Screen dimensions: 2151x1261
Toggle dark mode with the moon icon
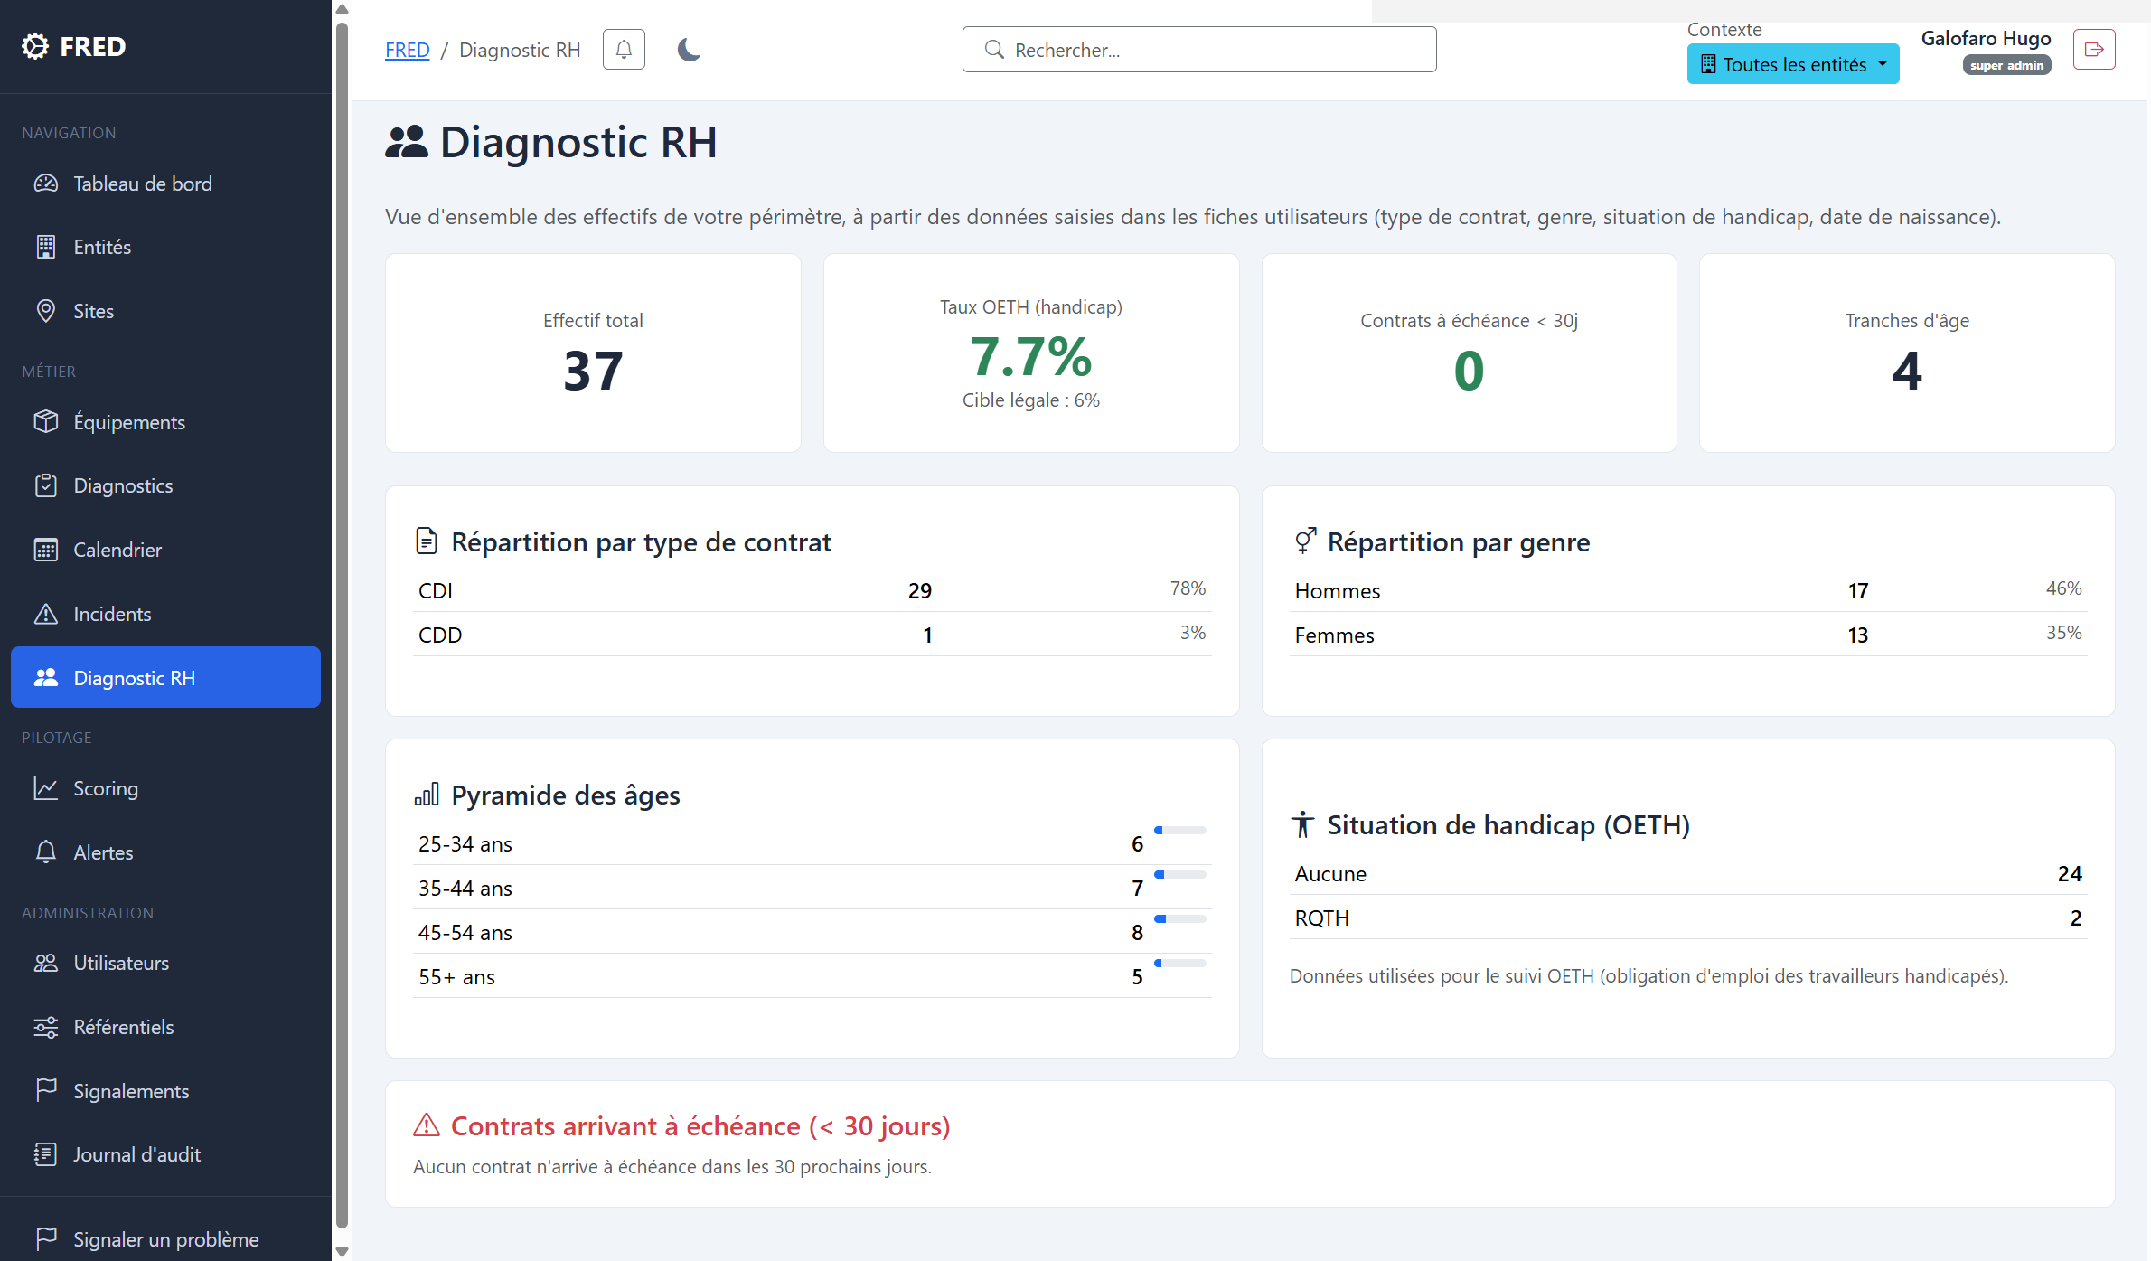click(x=688, y=49)
